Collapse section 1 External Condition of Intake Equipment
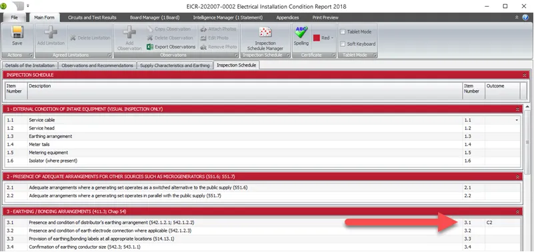The width and height of the screenshot is (534, 252). (x=517, y=109)
